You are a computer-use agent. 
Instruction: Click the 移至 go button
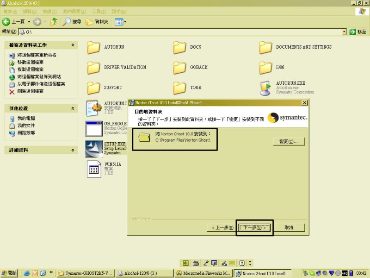358,32
